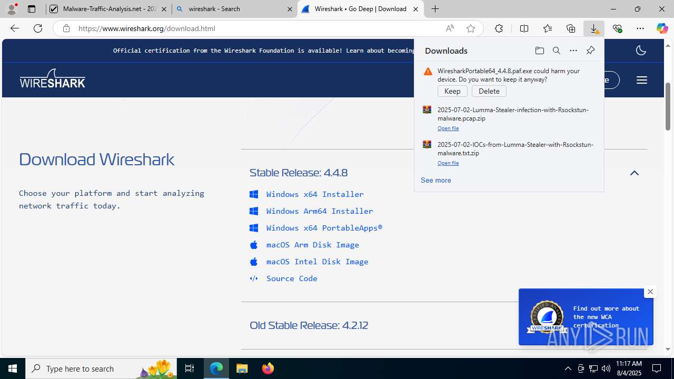674x379 pixels.
Task: Open Favorites list icon
Action: click(x=548, y=28)
